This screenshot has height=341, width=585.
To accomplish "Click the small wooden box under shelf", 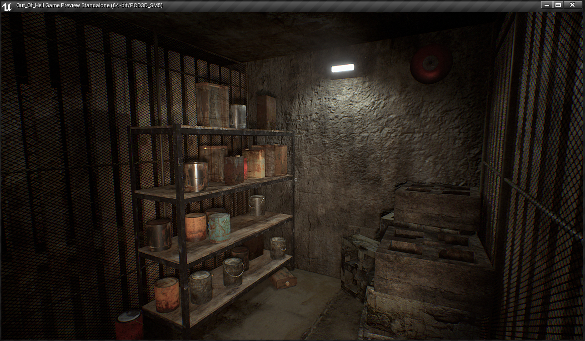I will pos(285,278).
